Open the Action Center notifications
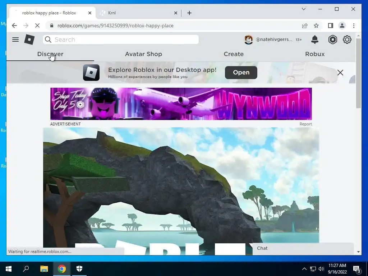 tap(357, 269)
